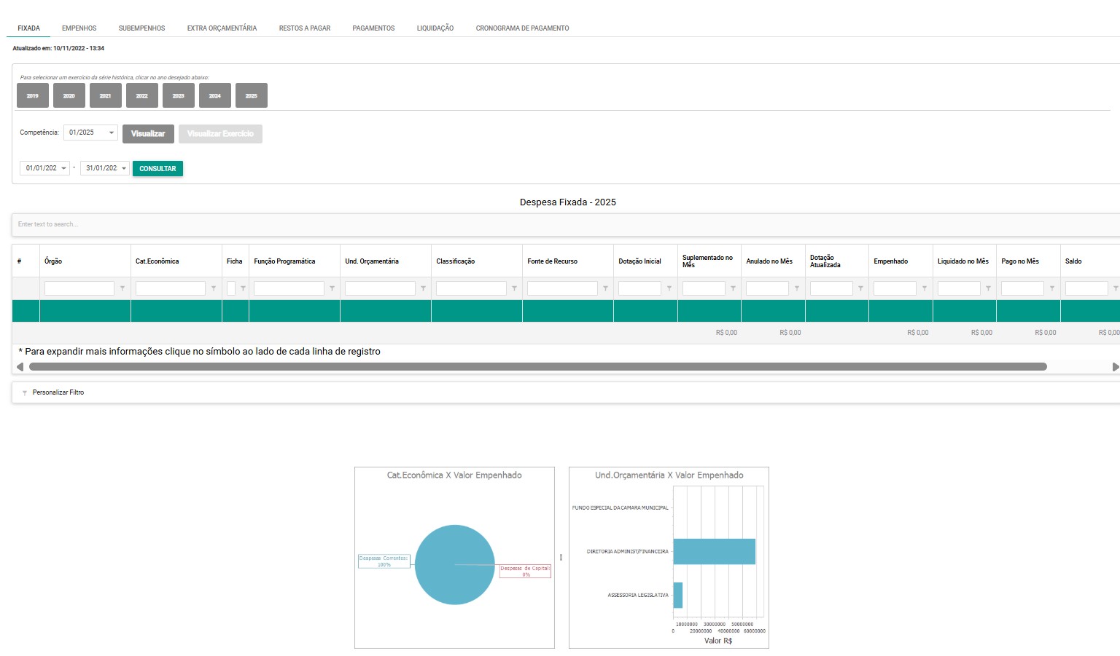The width and height of the screenshot is (1120, 656).
Task: Click the Fonte de Recurso filter icon
Action: pyautogui.click(x=606, y=288)
